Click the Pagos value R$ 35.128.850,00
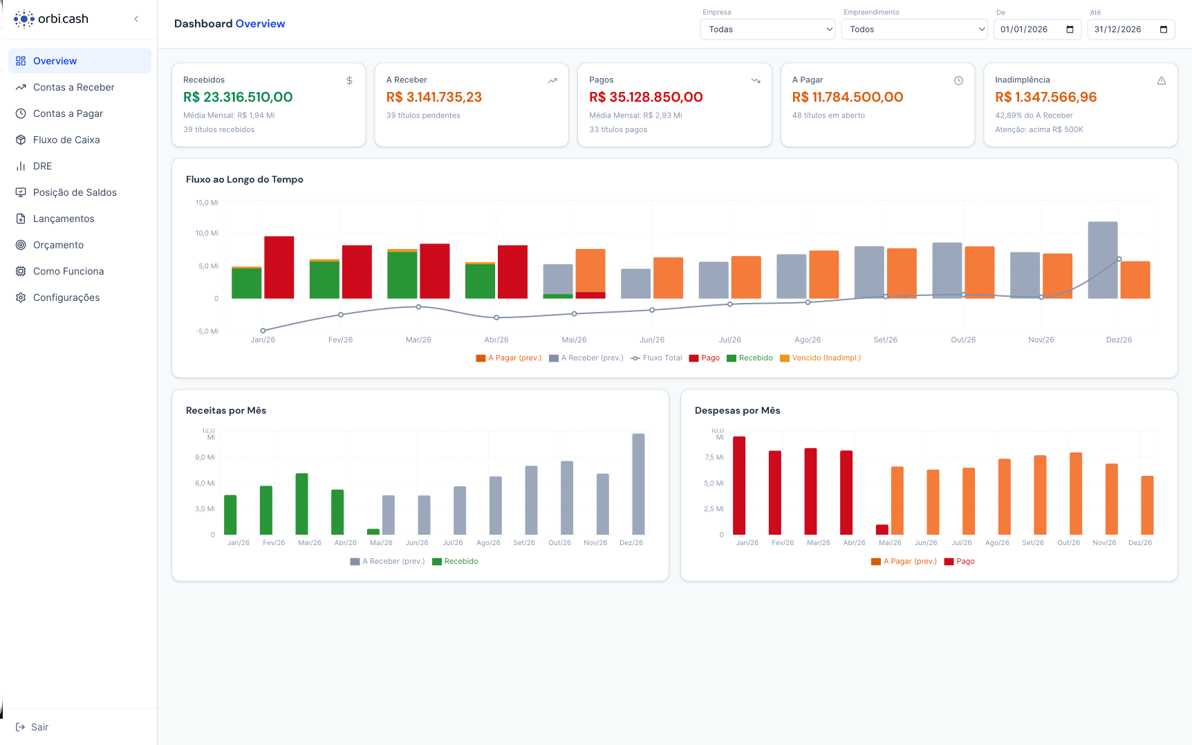1192x745 pixels. (x=646, y=98)
